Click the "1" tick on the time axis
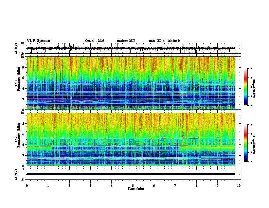Image resolution: width=269 pixels, height=208 pixels. [48, 186]
